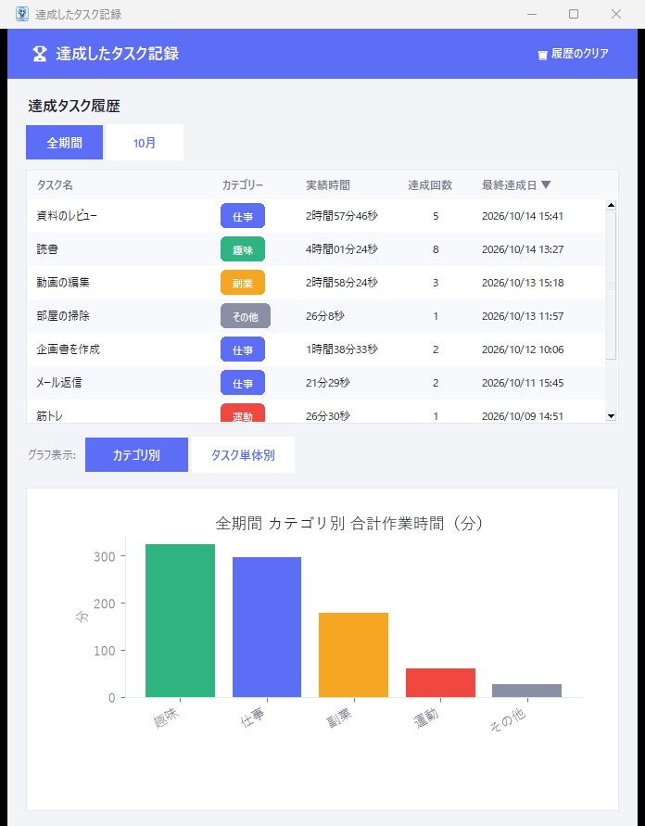Click completion count 8 in 読書 row

coord(436,249)
